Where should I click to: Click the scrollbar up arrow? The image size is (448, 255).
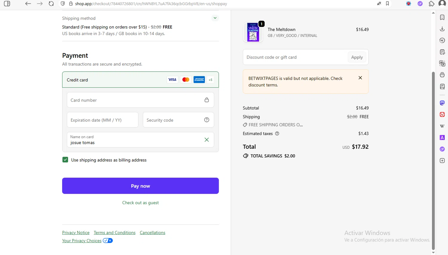[x=433, y=13]
